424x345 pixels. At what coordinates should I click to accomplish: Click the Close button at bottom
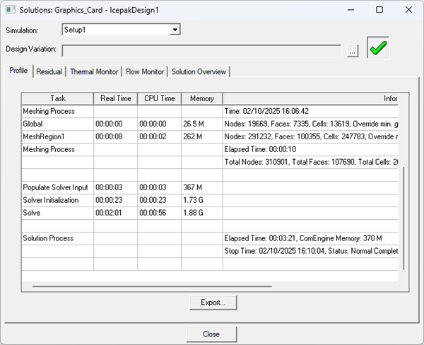[x=211, y=334]
